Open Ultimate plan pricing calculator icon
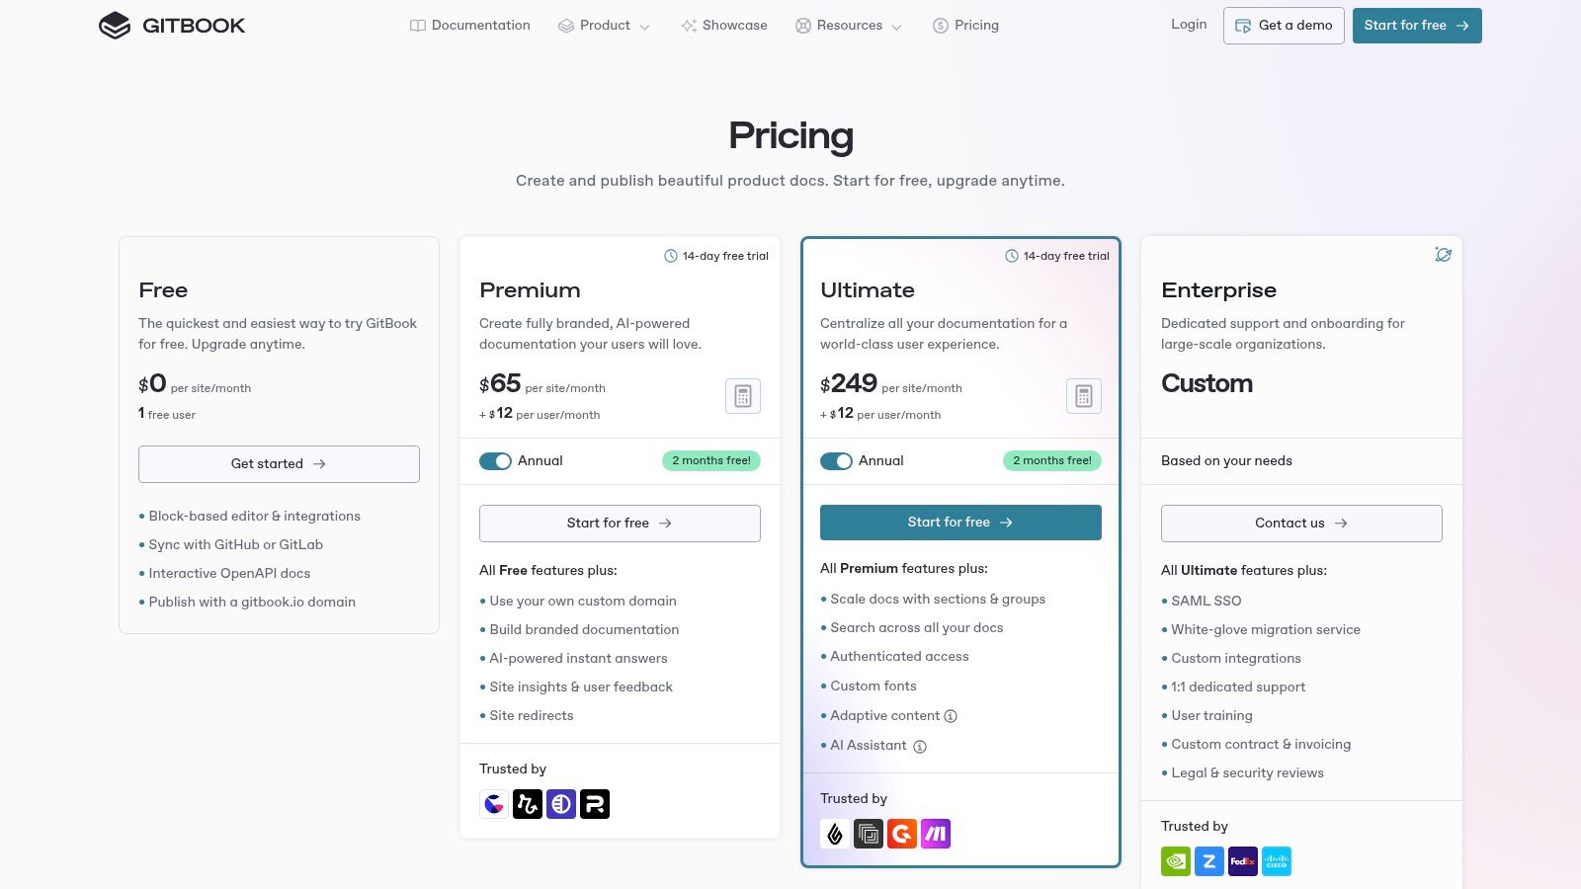This screenshot has width=1581, height=889. click(1084, 396)
